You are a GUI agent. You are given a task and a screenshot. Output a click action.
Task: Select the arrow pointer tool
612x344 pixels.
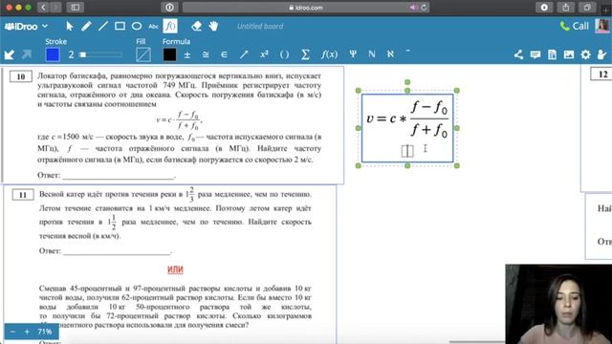point(70,26)
